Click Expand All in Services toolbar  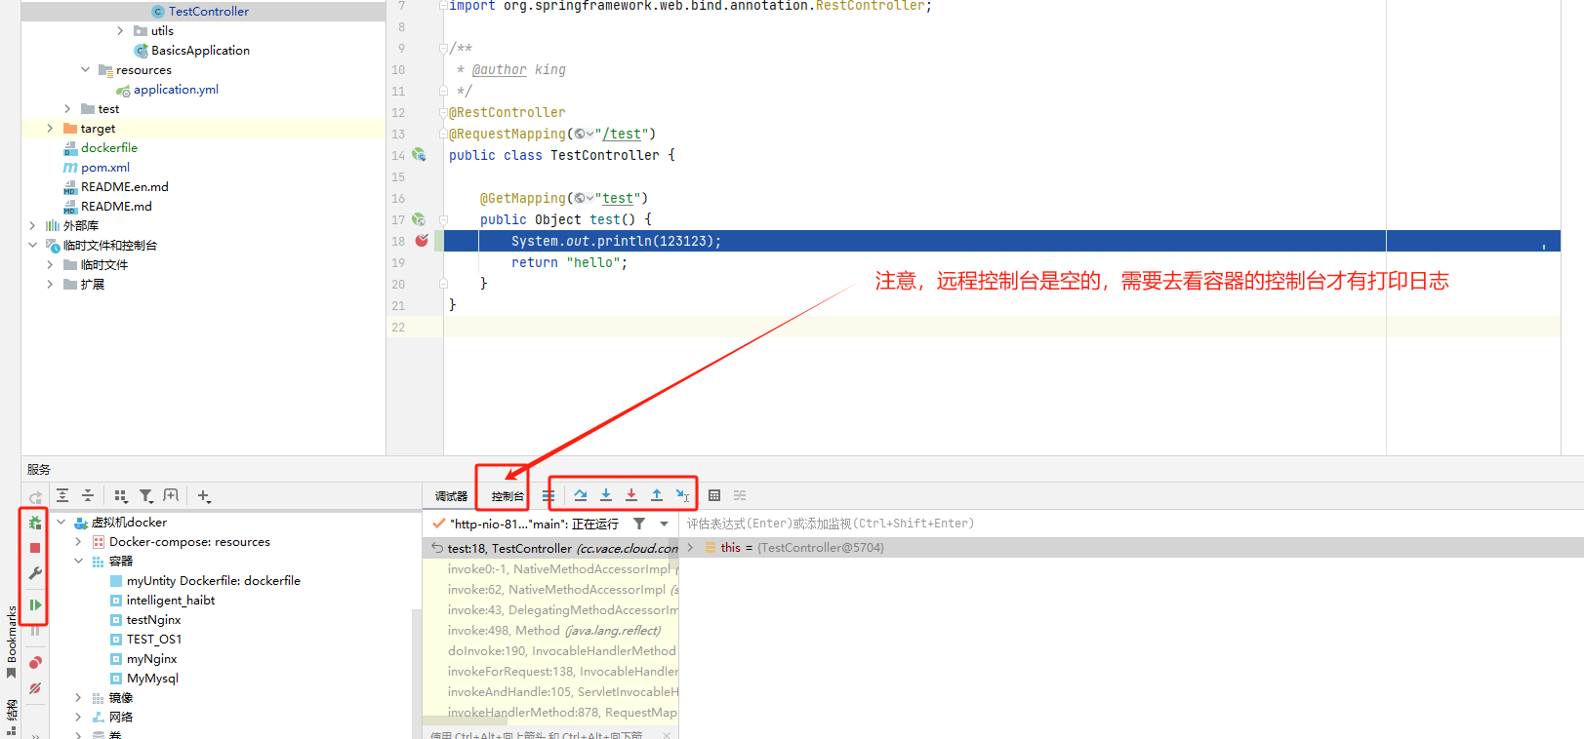tap(62, 495)
